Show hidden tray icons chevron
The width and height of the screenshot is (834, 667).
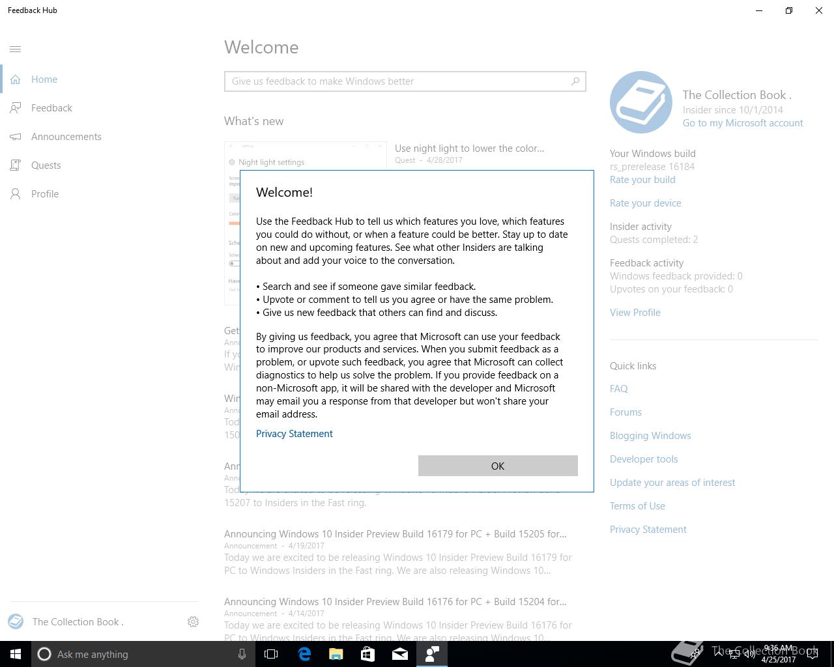click(x=718, y=654)
